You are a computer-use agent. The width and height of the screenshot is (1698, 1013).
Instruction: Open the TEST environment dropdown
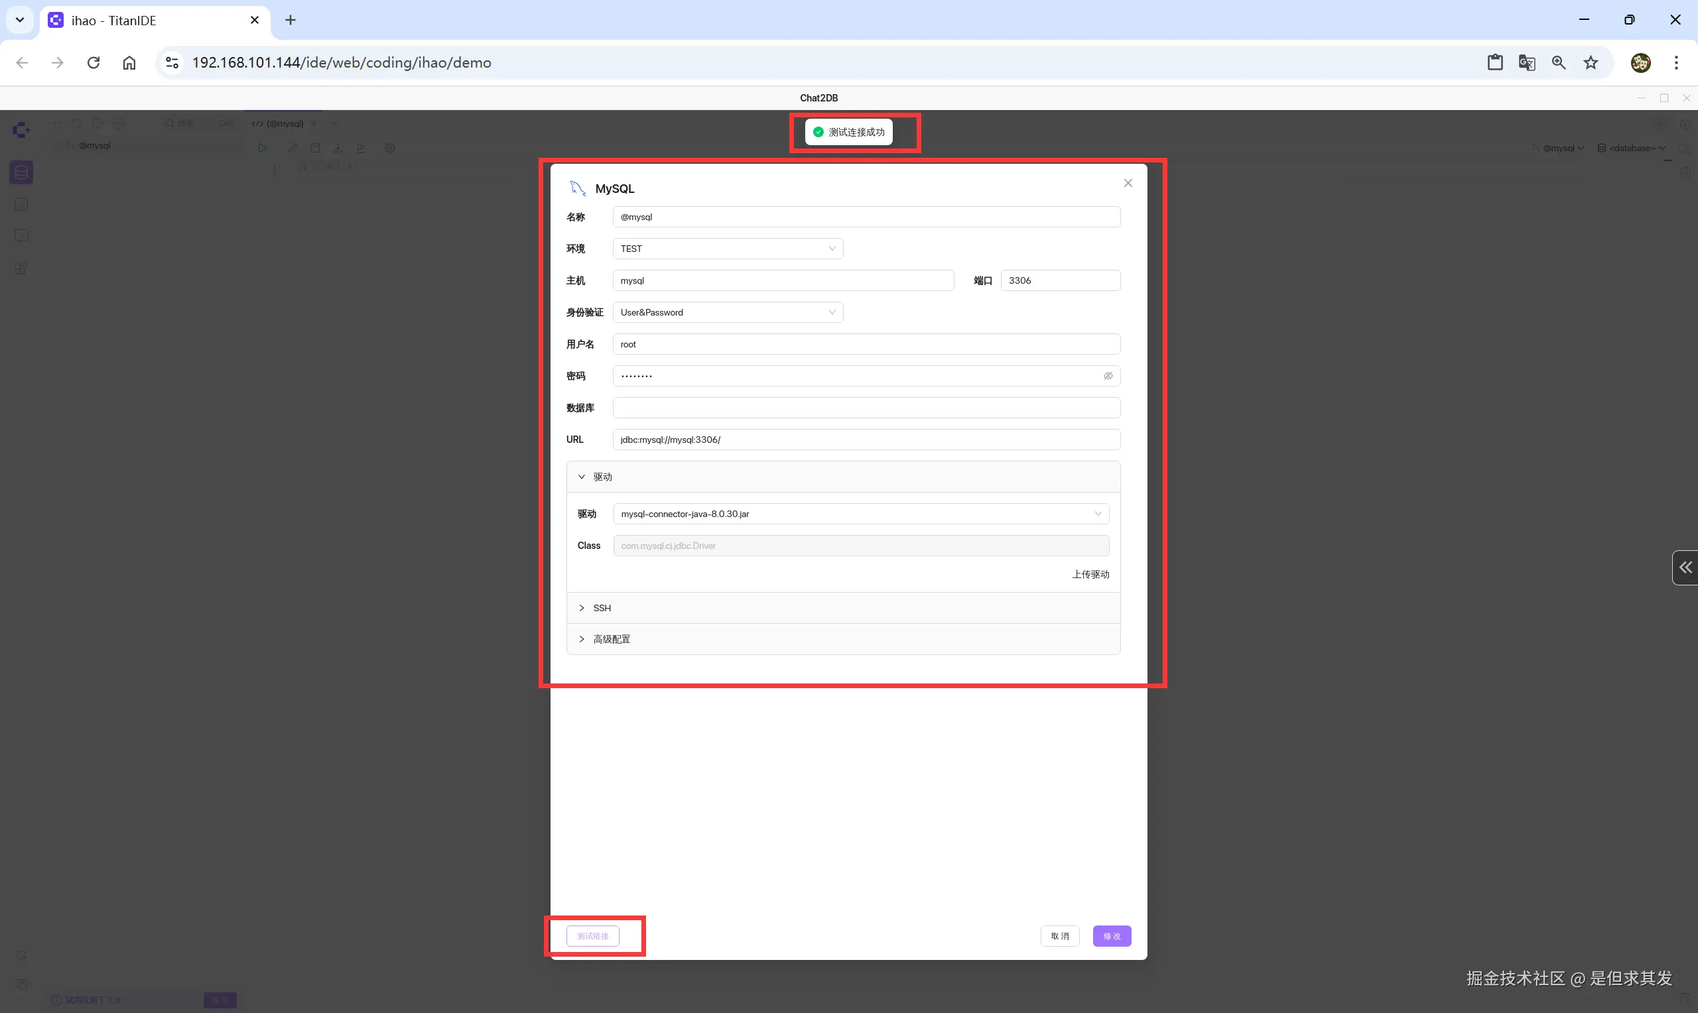[x=727, y=249]
